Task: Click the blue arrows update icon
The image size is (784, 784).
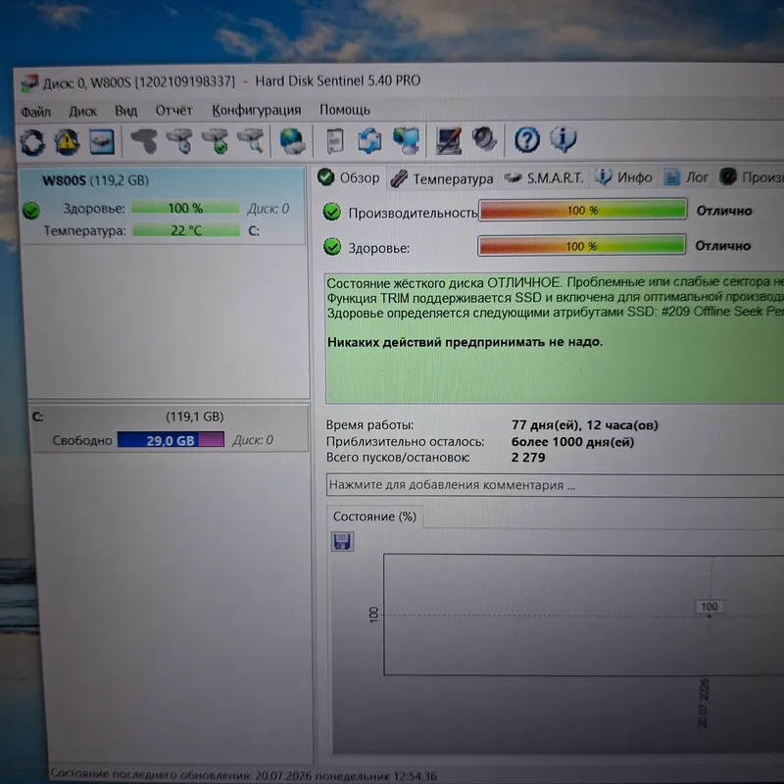Action: pos(370,140)
